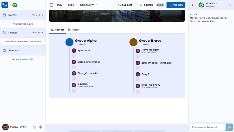The image size is (234, 132).
Task: Open Spencer27's avatar
Action: point(74,50)
